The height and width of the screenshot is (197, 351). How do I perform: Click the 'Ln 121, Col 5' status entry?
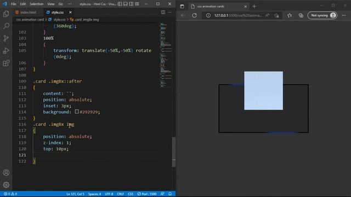coord(75,194)
